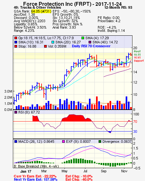Click the highlighted GSA Rank value
This screenshot has width=145, height=181.
(x=41, y=11)
